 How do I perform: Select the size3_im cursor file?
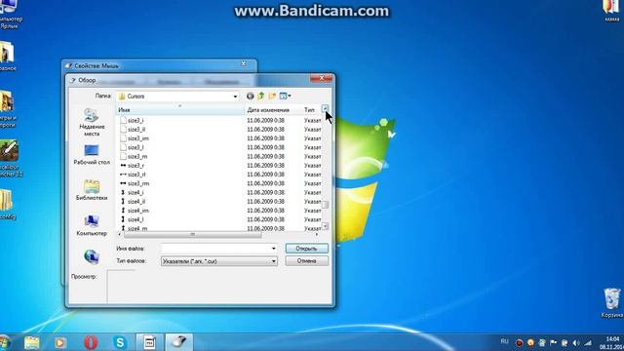click(137, 138)
